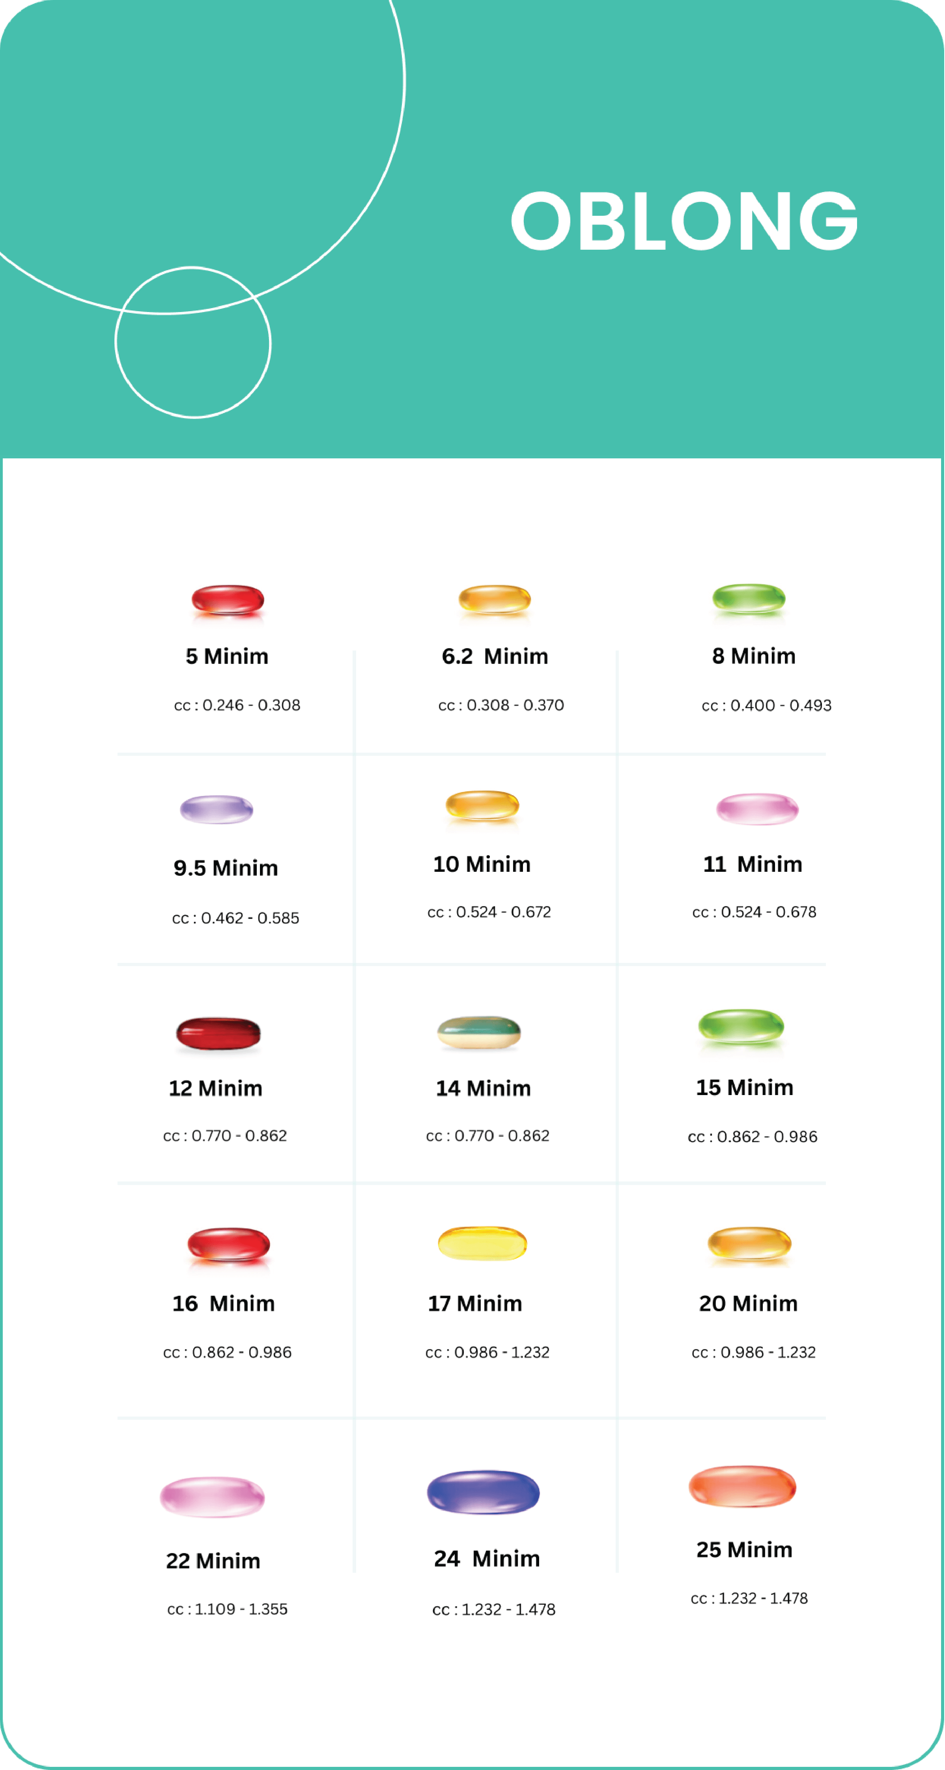
Task: Select the lavender 9.5 Minim capsule
Action: [217, 809]
